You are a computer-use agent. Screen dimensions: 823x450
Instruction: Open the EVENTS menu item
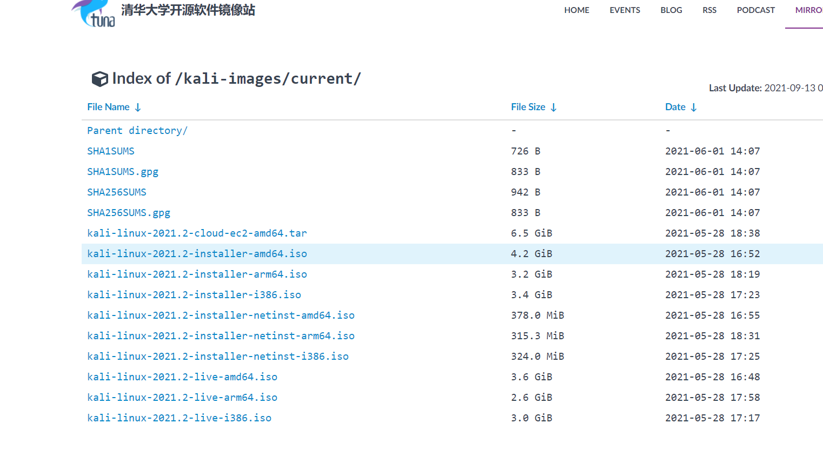coord(625,10)
